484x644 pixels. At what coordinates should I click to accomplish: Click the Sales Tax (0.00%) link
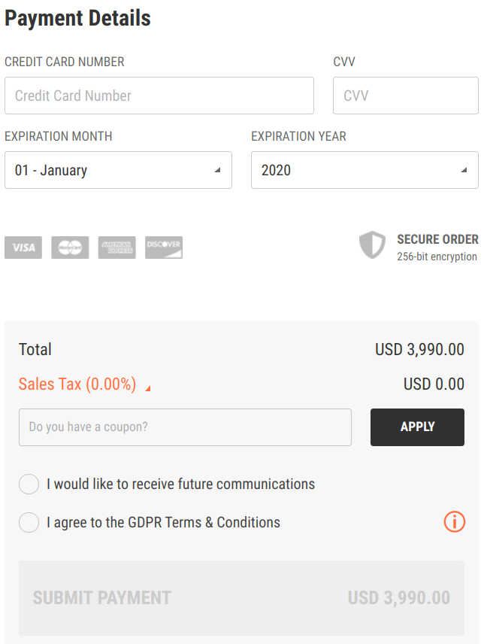coord(77,384)
